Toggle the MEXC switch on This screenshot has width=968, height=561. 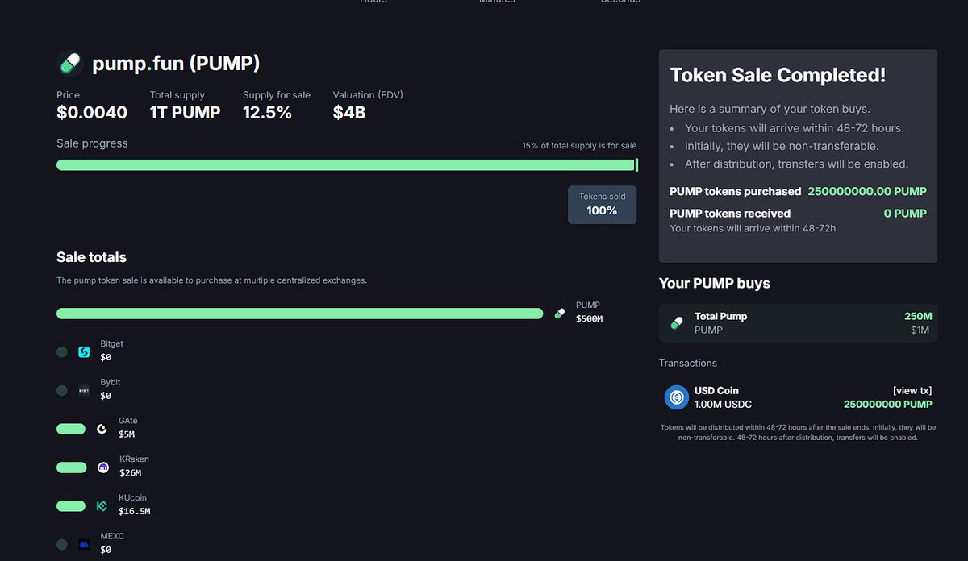61,544
